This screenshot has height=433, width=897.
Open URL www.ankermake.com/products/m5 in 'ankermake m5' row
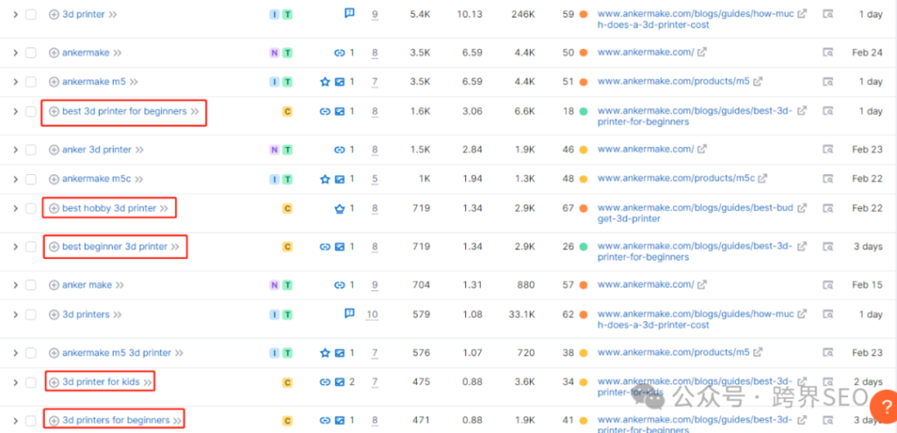[x=674, y=81]
